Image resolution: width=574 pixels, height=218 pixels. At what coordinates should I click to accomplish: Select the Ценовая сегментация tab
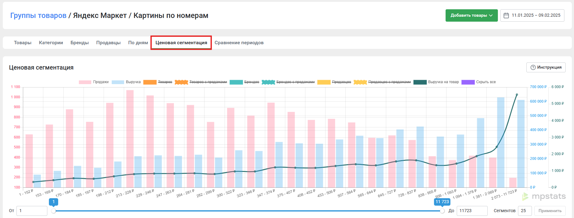point(181,43)
